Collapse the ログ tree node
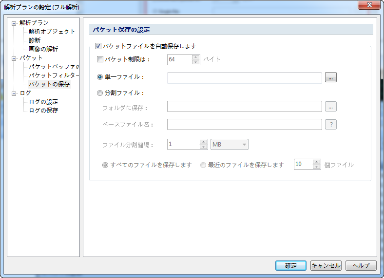The height and width of the screenshot is (278, 384). pos(14,93)
